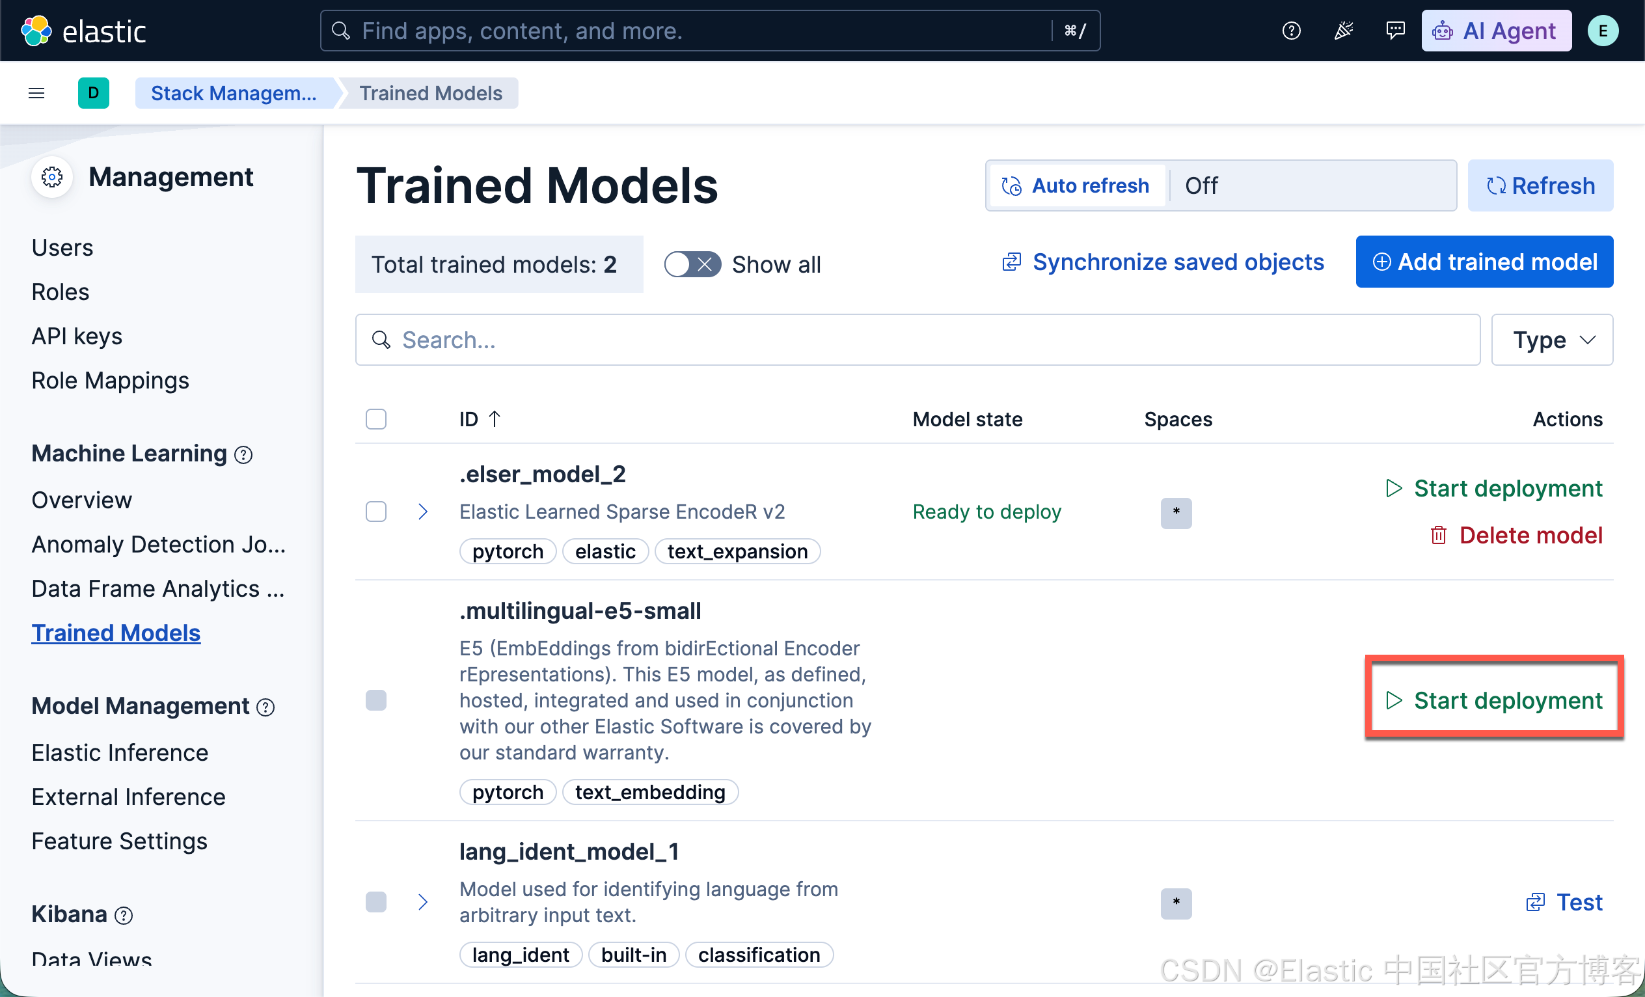Click the lang_ident tag
Image resolution: width=1645 pixels, height=997 pixels.
521,955
